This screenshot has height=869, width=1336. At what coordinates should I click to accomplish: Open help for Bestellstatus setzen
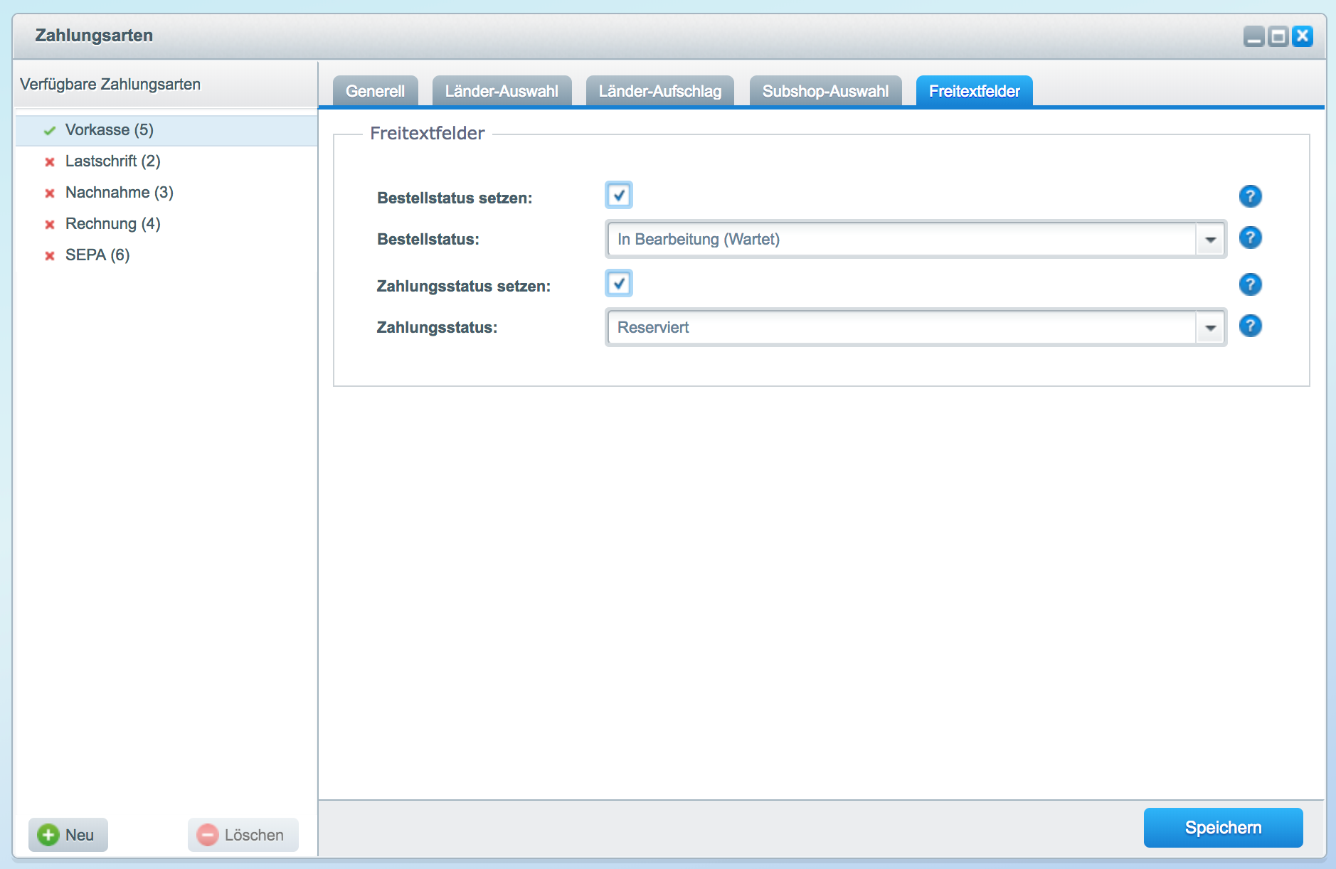coord(1250,196)
